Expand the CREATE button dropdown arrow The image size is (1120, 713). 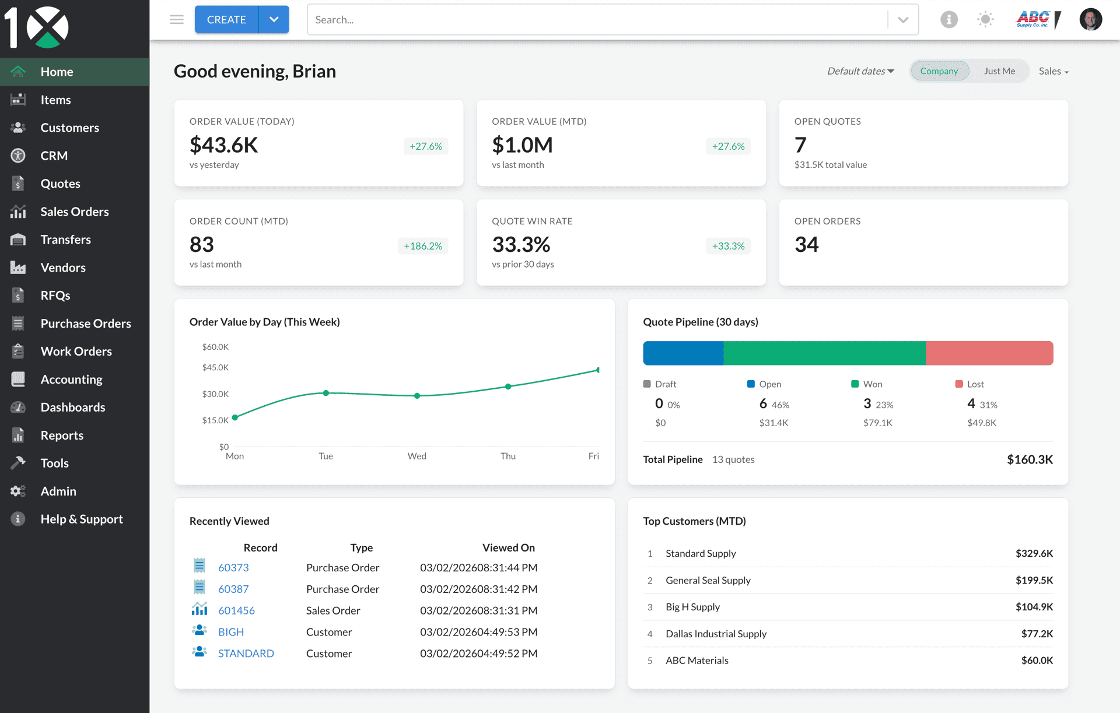pos(274,20)
